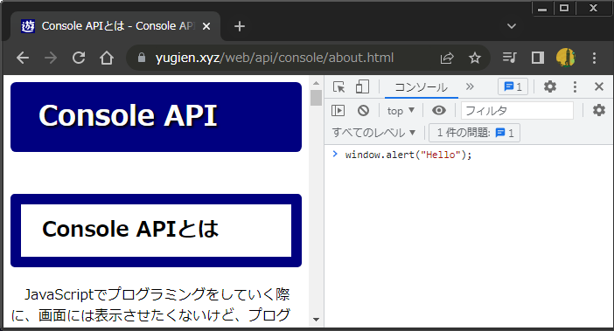The width and height of the screenshot is (614, 331).
Task: Show the console sidebar
Action: [338, 111]
